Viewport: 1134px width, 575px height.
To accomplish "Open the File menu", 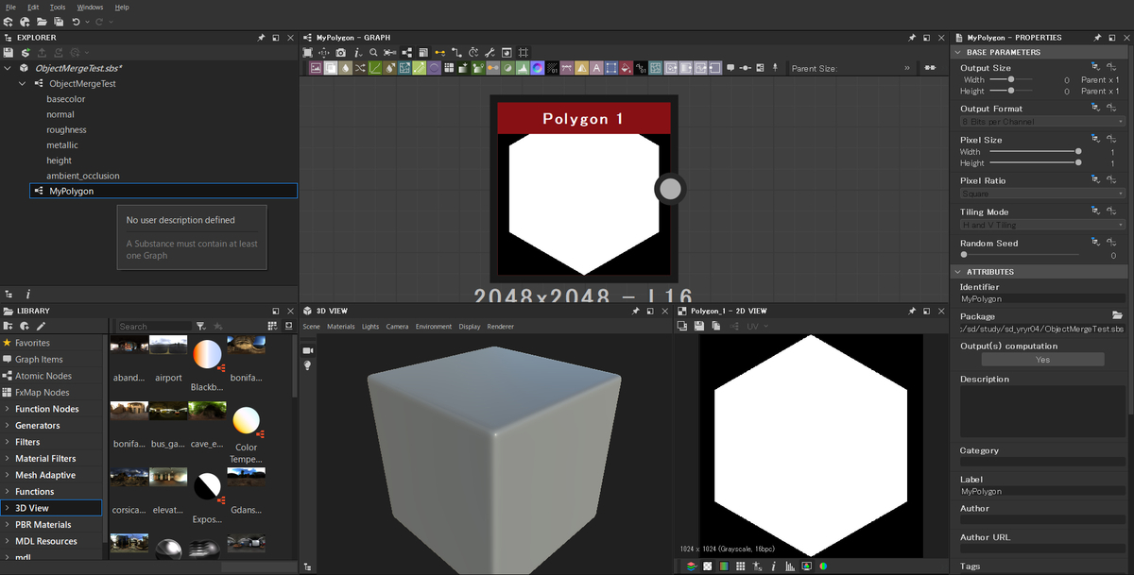I will point(11,7).
